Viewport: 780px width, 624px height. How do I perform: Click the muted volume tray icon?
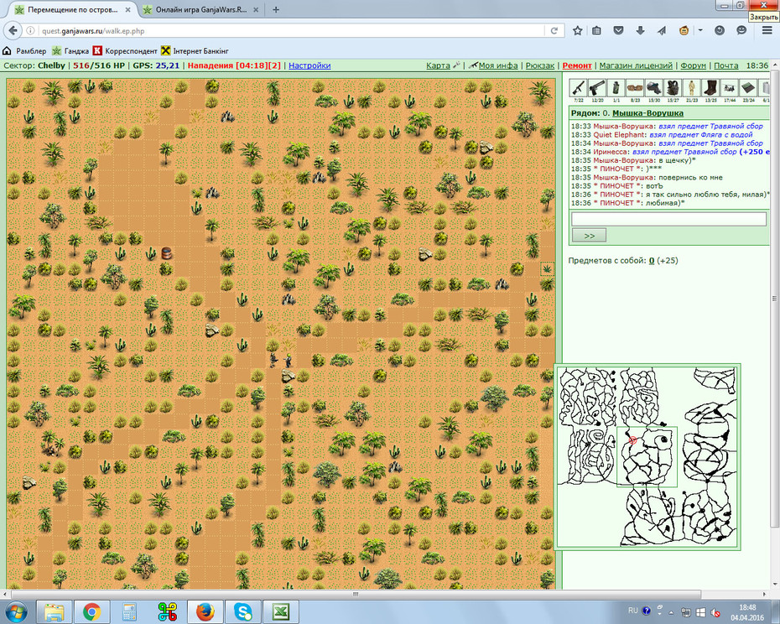715,612
